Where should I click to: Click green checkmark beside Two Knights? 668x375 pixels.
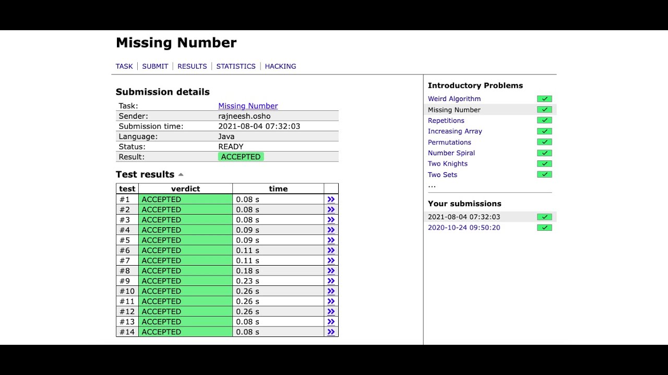pos(544,164)
